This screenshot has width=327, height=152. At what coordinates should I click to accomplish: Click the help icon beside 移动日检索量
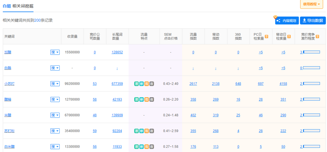point(289,36)
